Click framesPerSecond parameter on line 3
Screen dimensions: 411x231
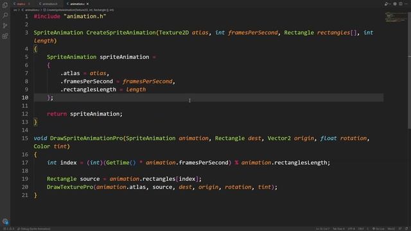[x=253, y=33]
